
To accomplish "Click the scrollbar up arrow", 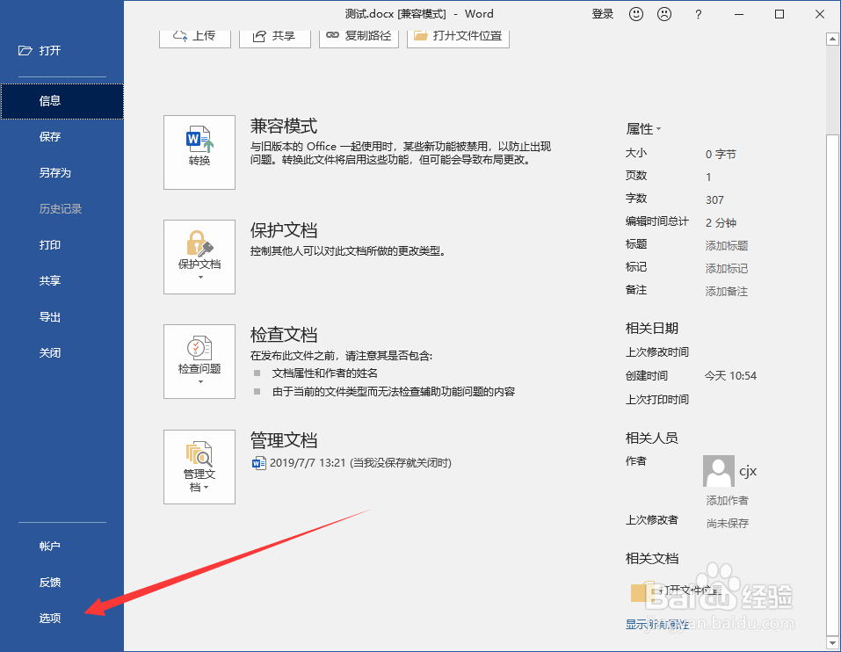I will click(x=832, y=40).
